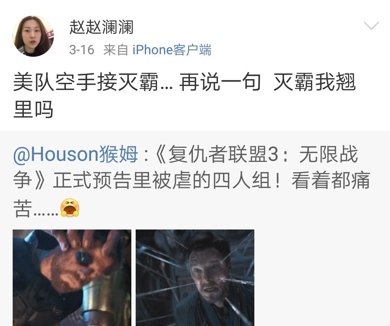Tap the 争》text starting the repost's second line
Screen dimensions: 390x326
30,180
